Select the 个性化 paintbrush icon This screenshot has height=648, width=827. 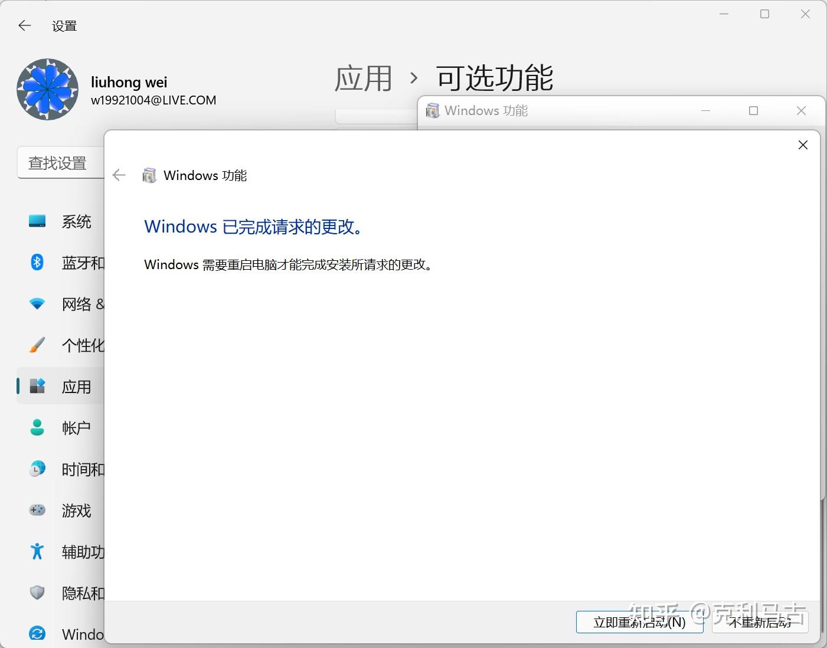(x=37, y=345)
